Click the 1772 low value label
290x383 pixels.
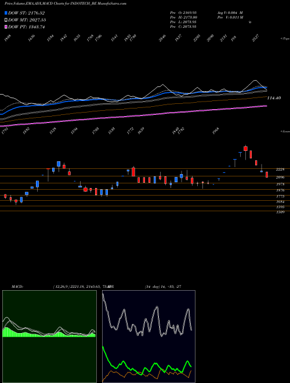pyautogui.click(x=130, y=131)
